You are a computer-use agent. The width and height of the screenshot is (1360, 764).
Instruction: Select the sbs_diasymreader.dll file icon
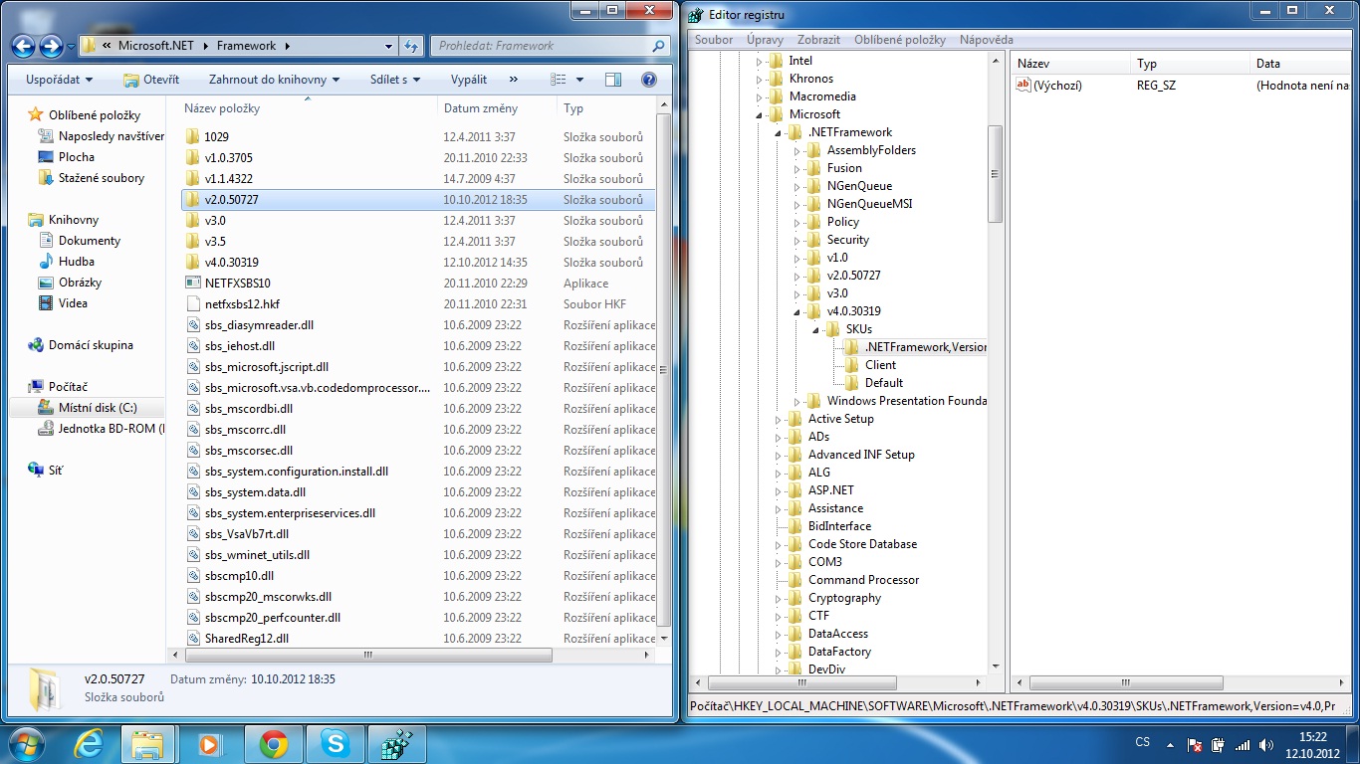click(x=193, y=324)
